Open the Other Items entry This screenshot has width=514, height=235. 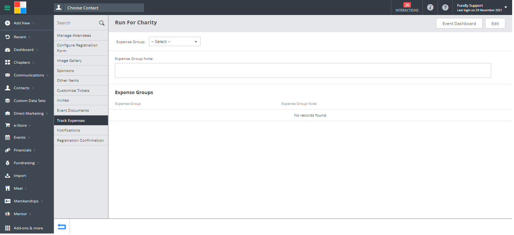[x=81, y=81]
